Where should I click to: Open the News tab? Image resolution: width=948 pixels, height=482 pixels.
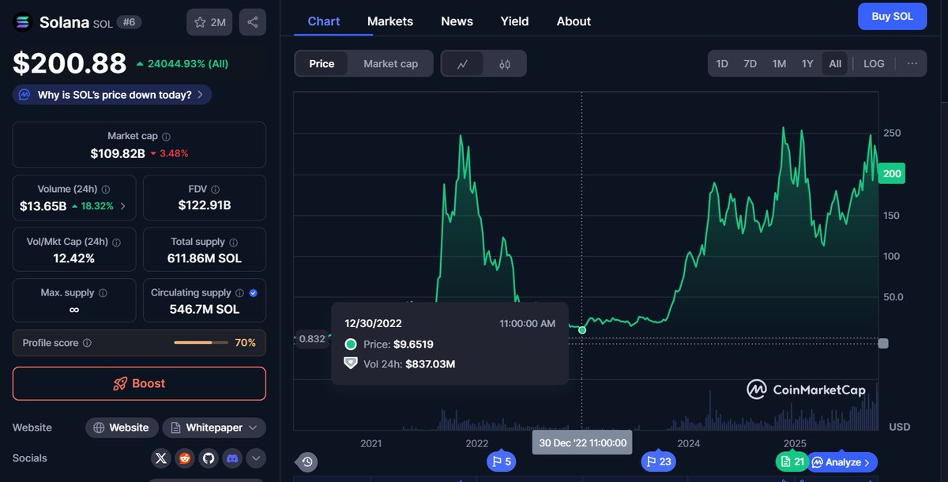457,21
